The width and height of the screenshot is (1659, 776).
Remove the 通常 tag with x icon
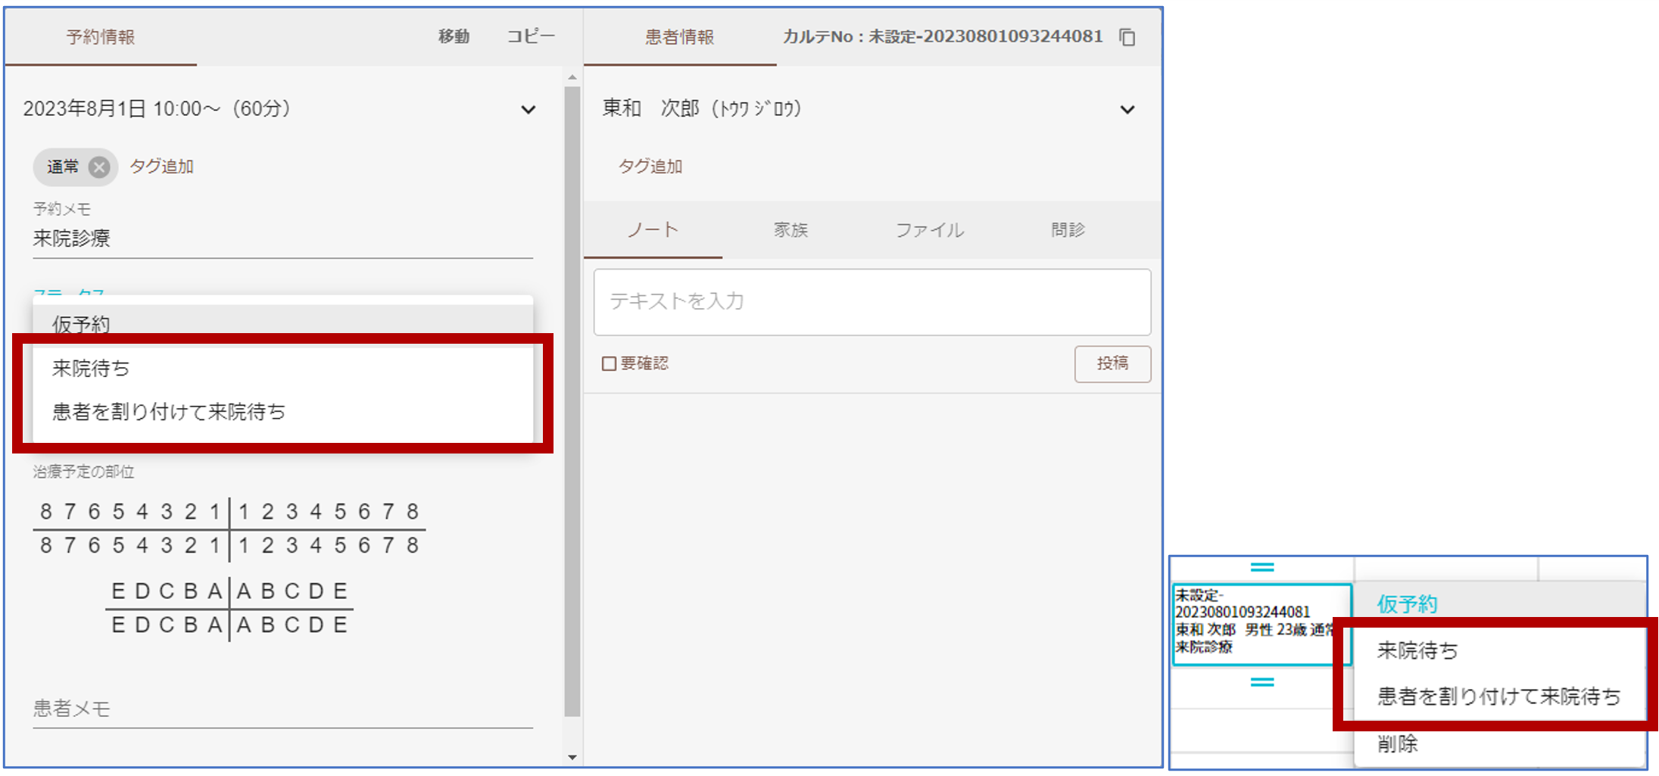(x=98, y=167)
